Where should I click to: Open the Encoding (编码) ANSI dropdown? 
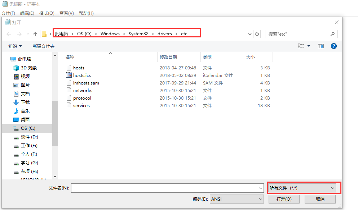click(x=237, y=199)
